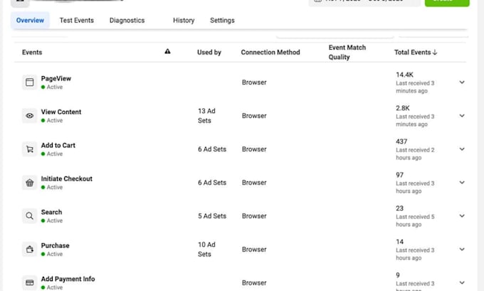This screenshot has width=484, height=291.
Task: Click the Add Payment Info card icon
Action: coord(30,282)
